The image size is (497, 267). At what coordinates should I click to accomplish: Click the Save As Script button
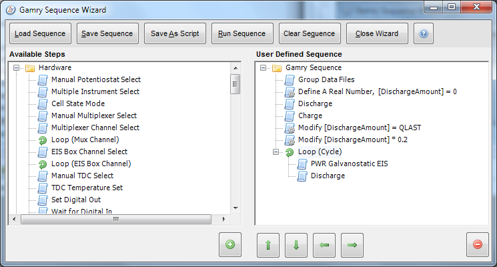point(175,33)
